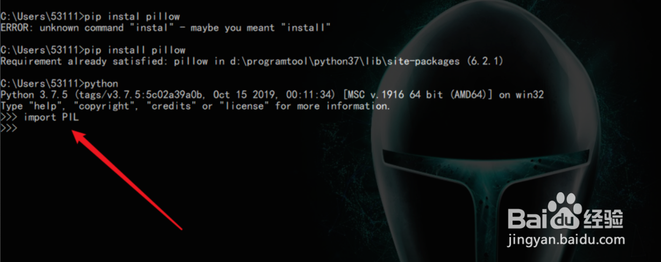
Task: Click the ERROR unknown command message
Action: (x=166, y=27)
